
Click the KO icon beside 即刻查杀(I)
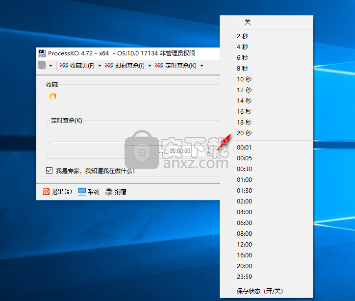[x=109, y=66]
